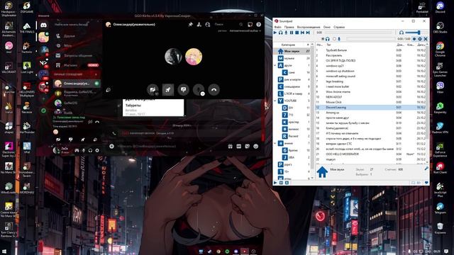Select the 'Discord Leaving' sound row
Viewport: 454px width, 255px height.
(x=370, y=107)
